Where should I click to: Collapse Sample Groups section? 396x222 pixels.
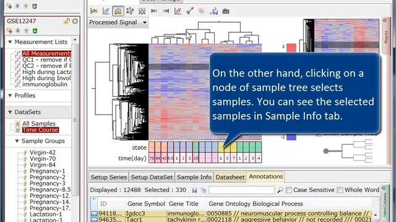coord(17,141)
